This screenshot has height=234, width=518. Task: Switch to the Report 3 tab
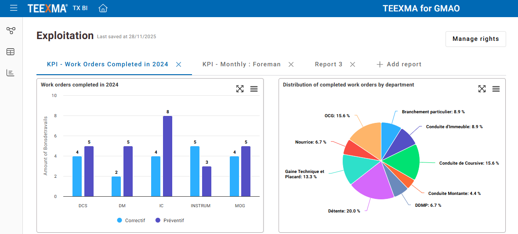coord(328,64)
